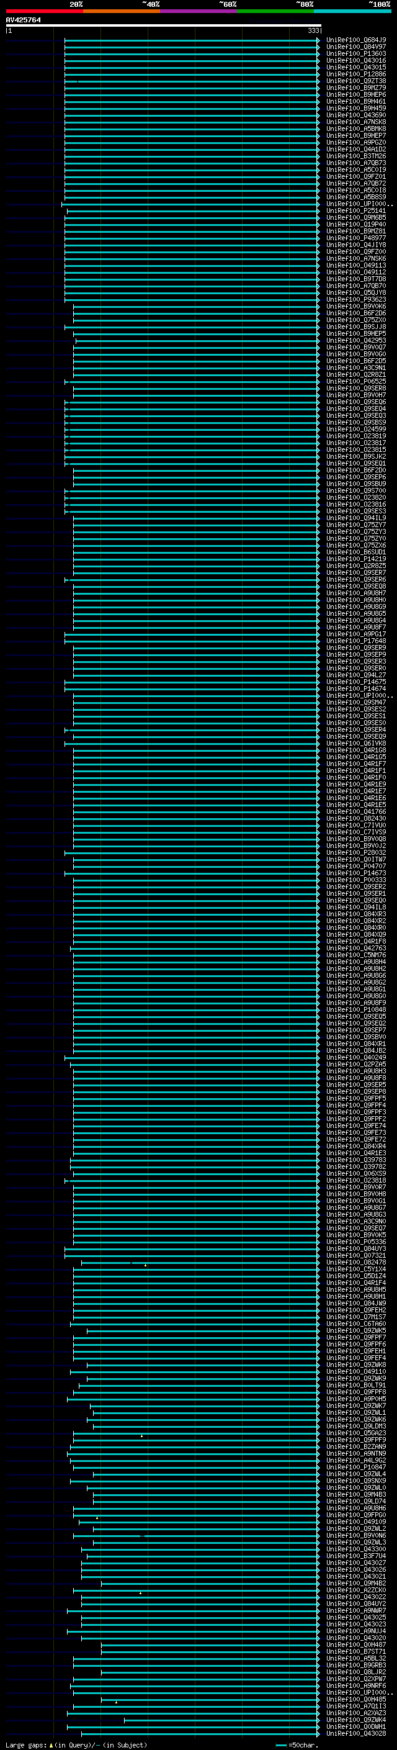Click the UniRef100_P25141 label

[x=356, y=210]
